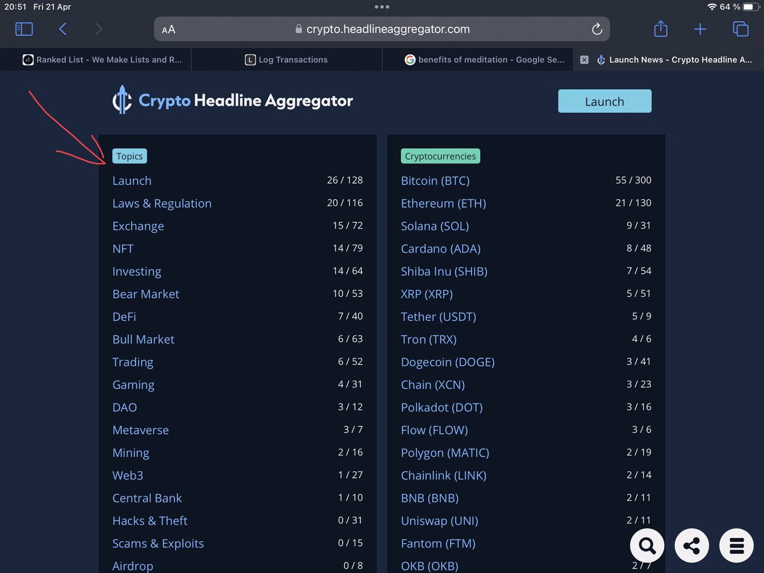Tap the battery indicator icon
Screen dimensions: 764x573
pos(751,7)
